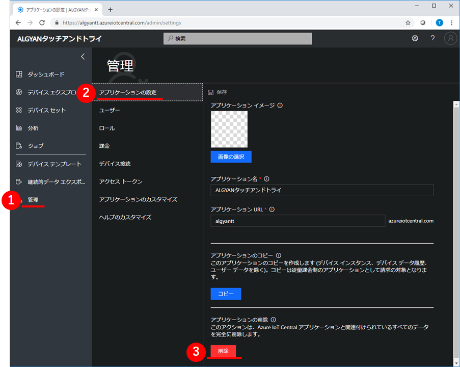Show info for アプリケーション名
Screen dimensions: 460x367
[x=266, y=179]
